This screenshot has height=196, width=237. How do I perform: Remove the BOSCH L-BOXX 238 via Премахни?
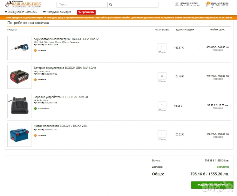pyautogui.click(x=218, y=137)
